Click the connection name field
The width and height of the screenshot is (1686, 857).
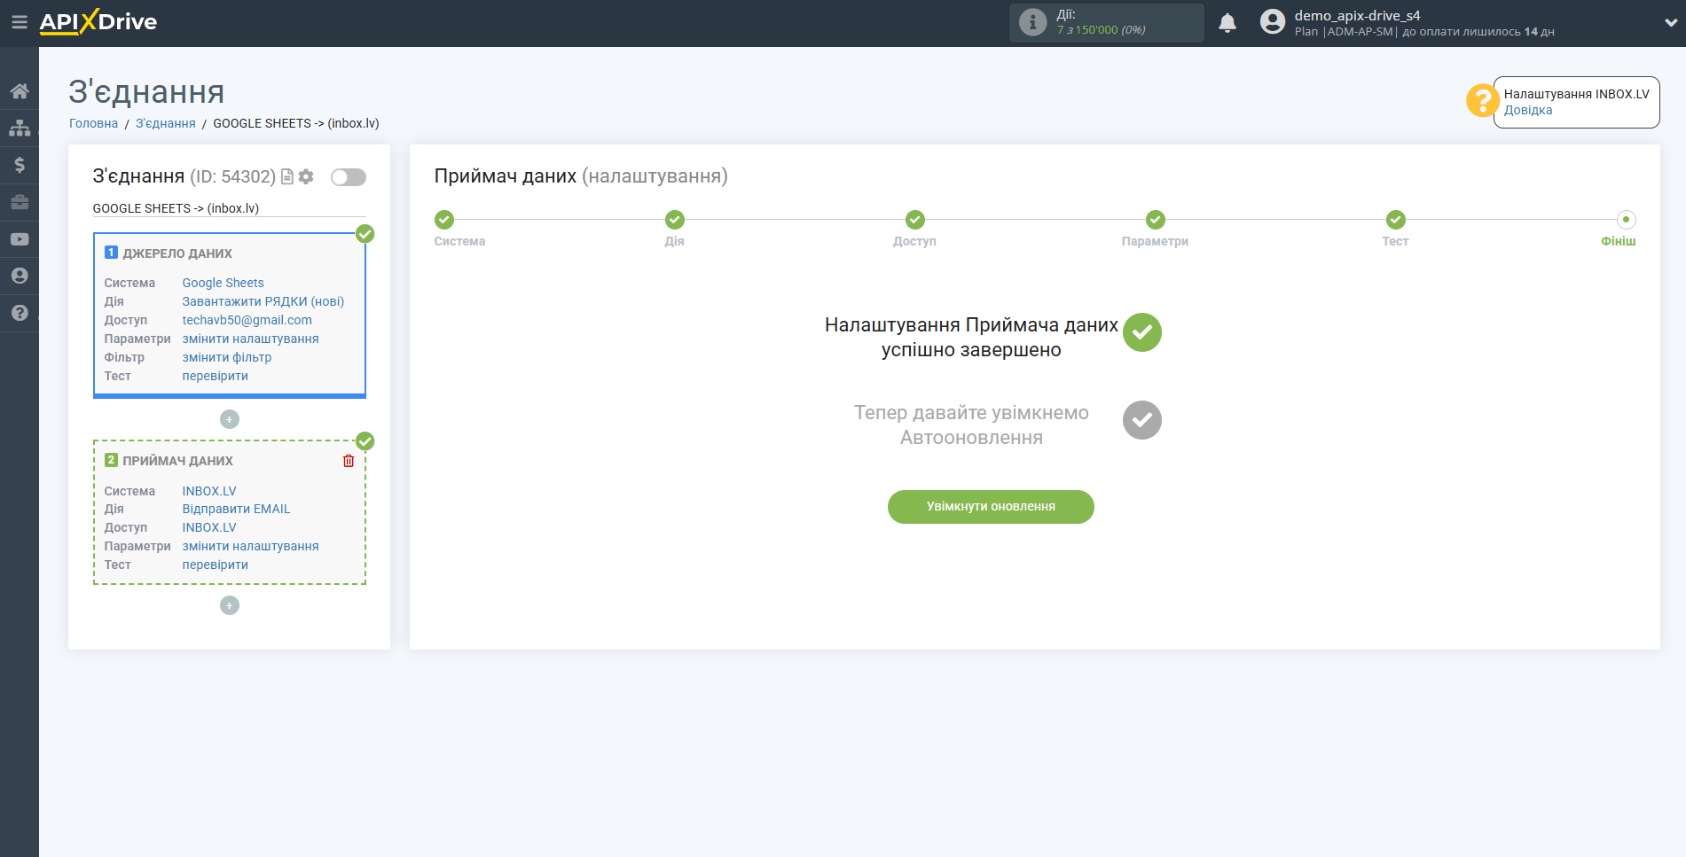click(229, 208)
